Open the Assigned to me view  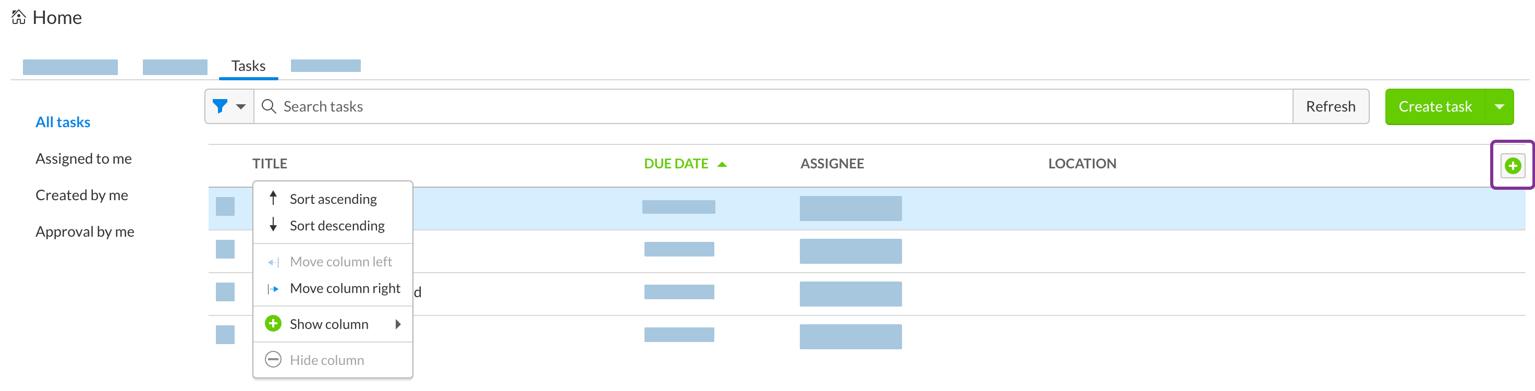point(83,158)
